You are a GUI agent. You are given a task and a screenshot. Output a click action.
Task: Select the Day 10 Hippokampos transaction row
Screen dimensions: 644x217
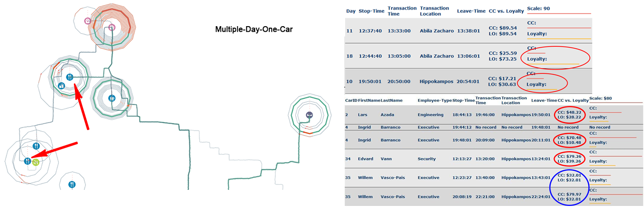coord(432,81)
